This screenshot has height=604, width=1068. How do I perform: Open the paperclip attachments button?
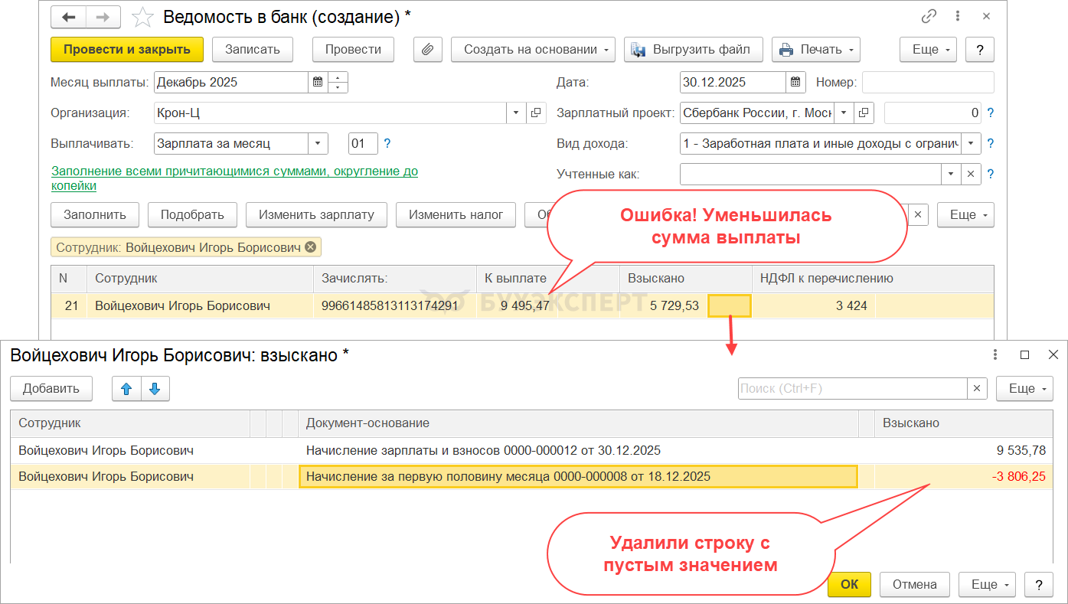428,49
